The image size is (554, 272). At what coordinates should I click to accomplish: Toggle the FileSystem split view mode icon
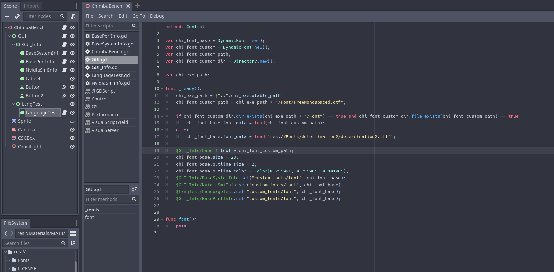(x=73, y=233)
